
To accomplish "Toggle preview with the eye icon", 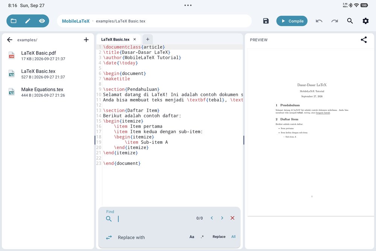I will tap(42, 21).
